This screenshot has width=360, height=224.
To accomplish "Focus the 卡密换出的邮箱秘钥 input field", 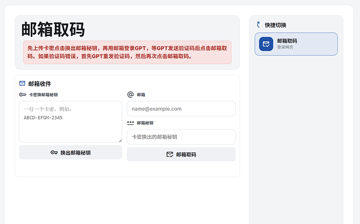I will click(x=181, y=137).
